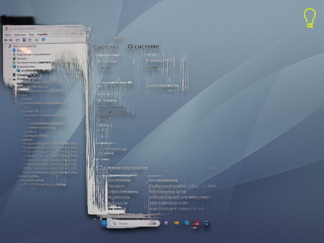Collapse the WIN-O5Q1S4EBDQE root node
Screen dimensions: 324x243
point(6,46)
